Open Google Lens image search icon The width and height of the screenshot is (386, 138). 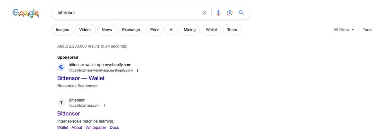[230, 13]
